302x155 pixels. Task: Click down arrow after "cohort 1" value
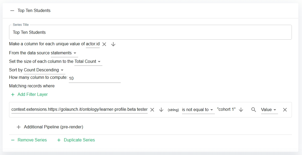tap(241, 110)
